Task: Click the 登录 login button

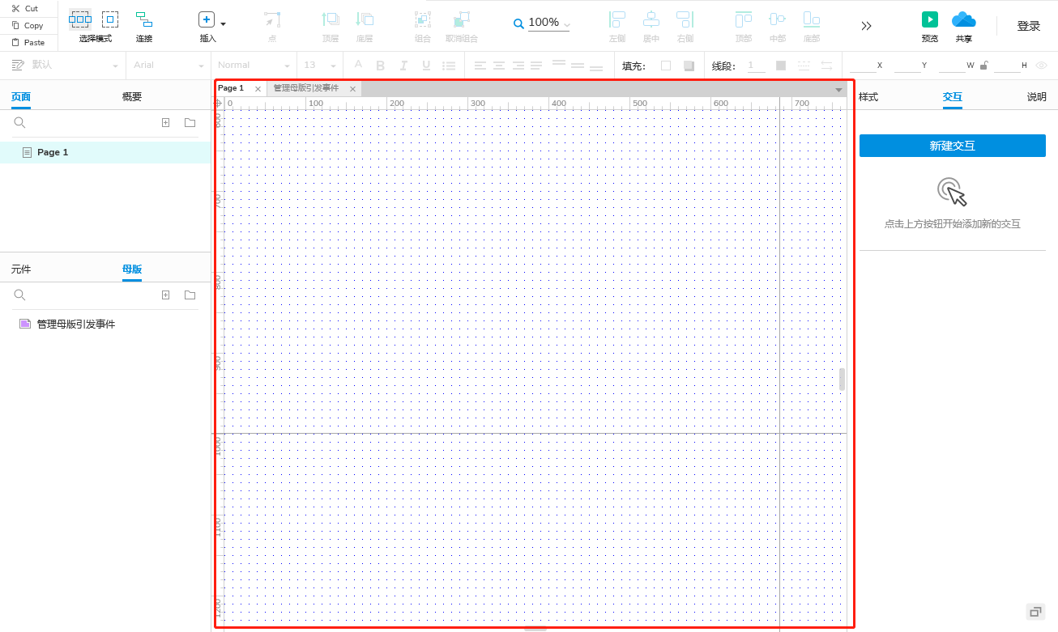Action: [1029, 26]
